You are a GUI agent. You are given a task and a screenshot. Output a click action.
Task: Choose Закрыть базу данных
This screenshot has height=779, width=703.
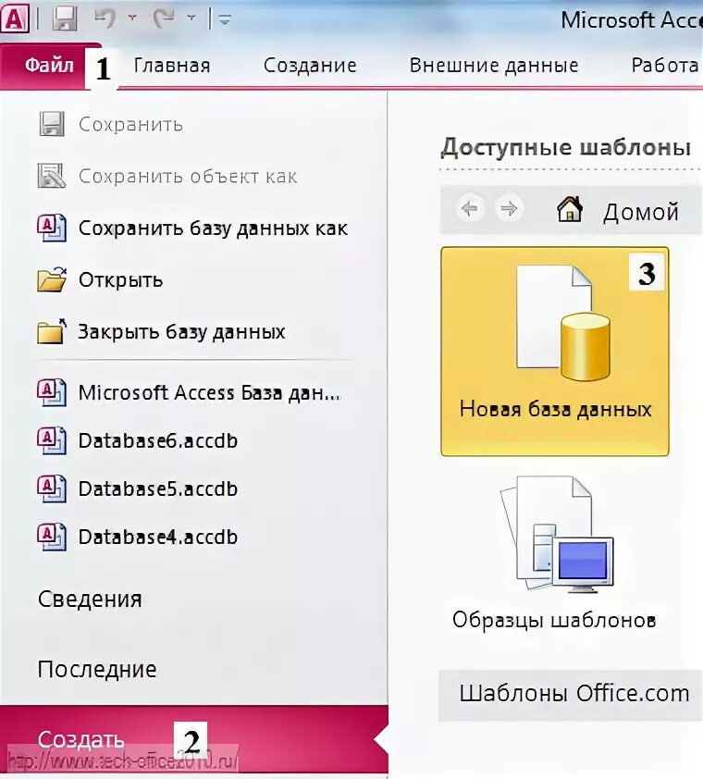coord(182,332)
